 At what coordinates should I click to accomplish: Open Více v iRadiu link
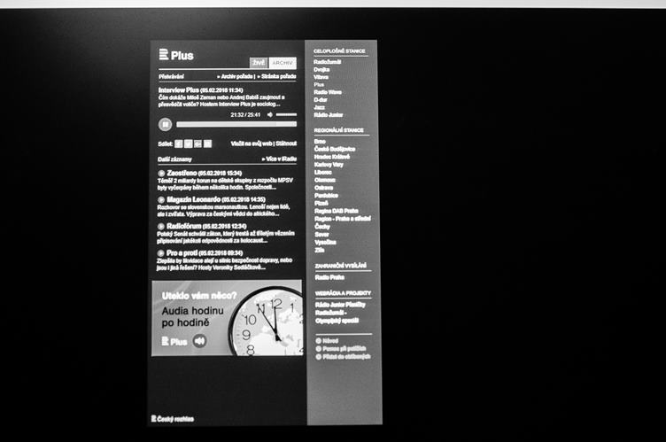tap(280, 159)
